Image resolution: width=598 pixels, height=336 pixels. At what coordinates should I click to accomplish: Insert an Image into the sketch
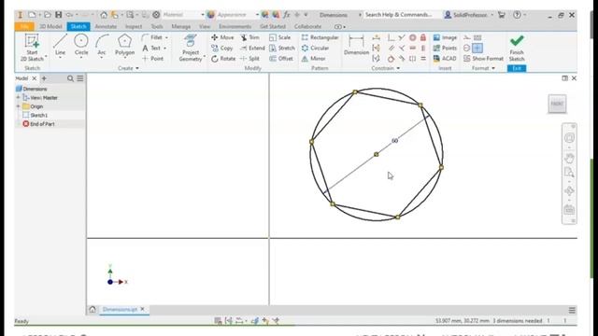click(445, 37)
